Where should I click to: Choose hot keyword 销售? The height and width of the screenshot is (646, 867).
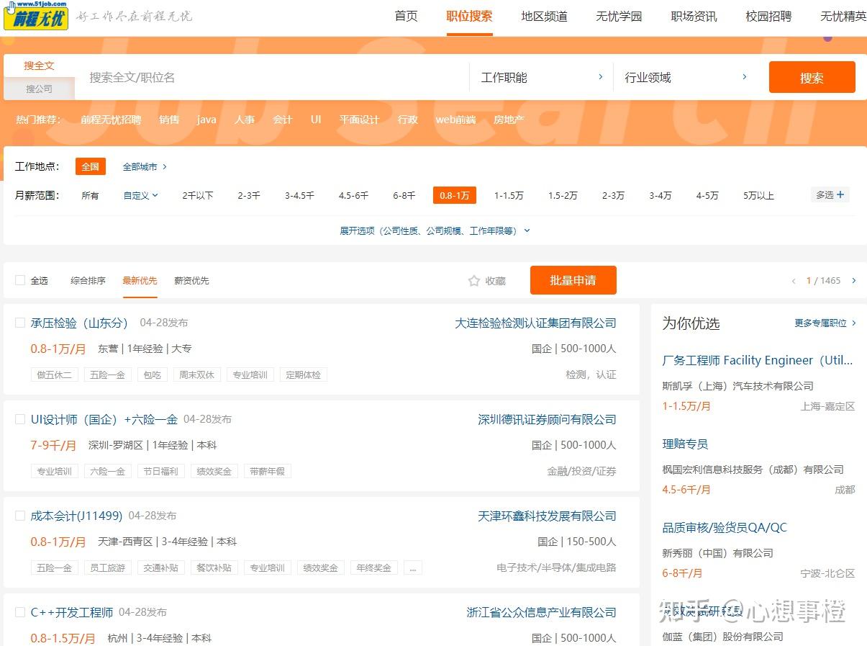[x=169, y=120]
